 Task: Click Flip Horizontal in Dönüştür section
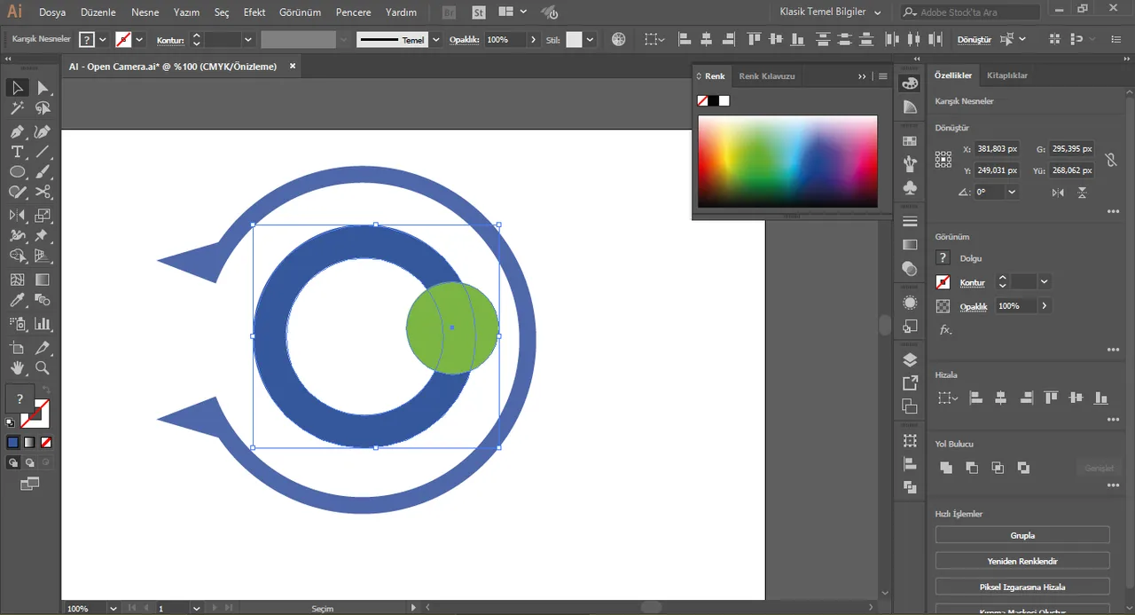1058,193
